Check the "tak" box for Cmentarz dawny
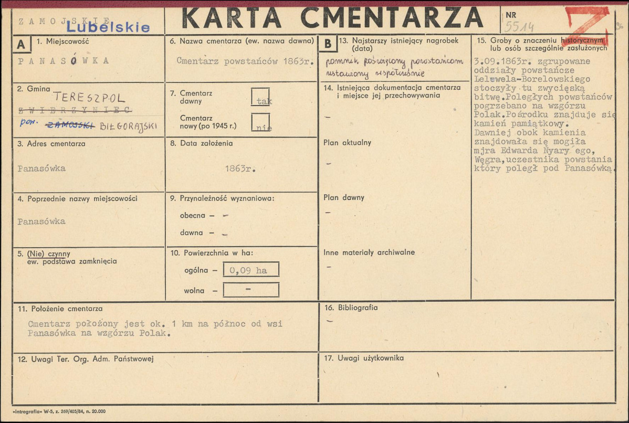This screenshot has width=629, height=423. pyautogui.click(x=260, y=97)
